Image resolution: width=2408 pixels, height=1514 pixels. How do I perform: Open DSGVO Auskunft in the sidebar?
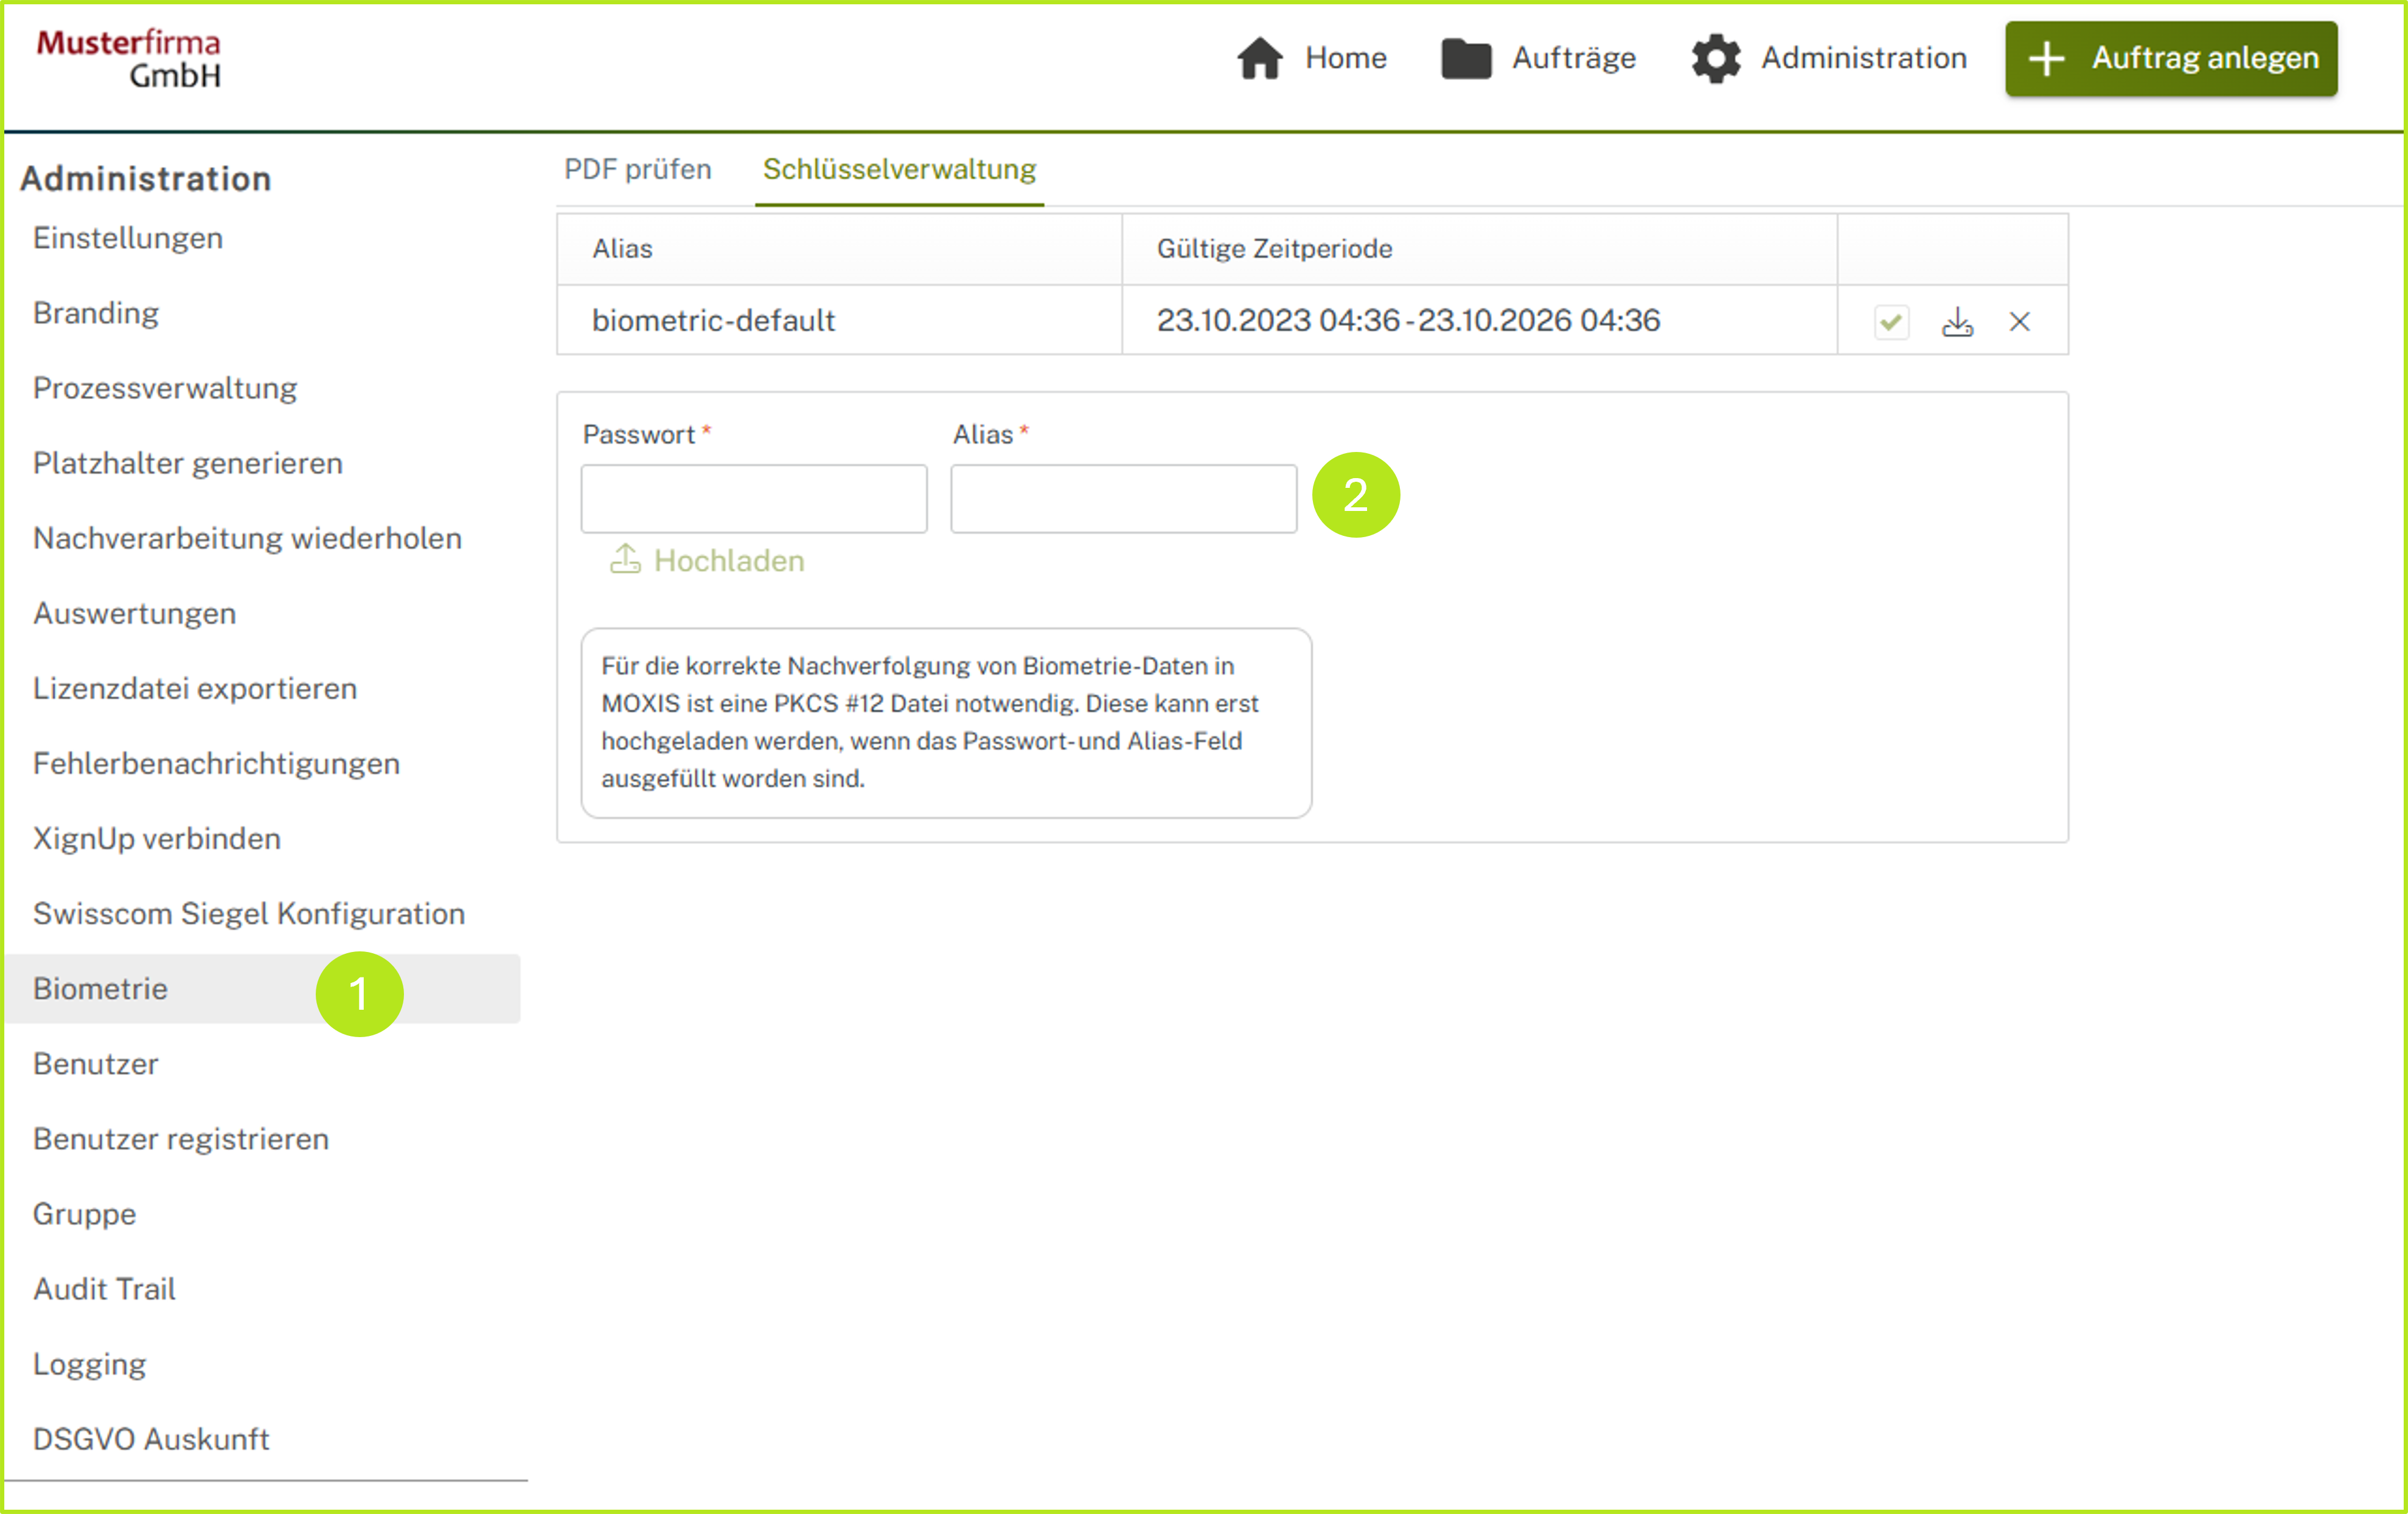coord(151,1438)
